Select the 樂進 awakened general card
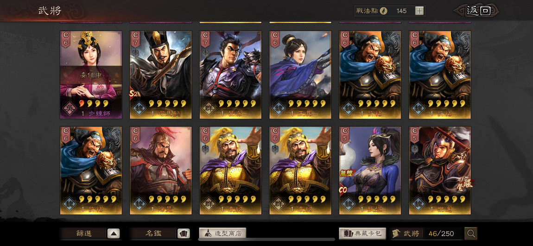533x246 pixels. click(x=440, y=170)
